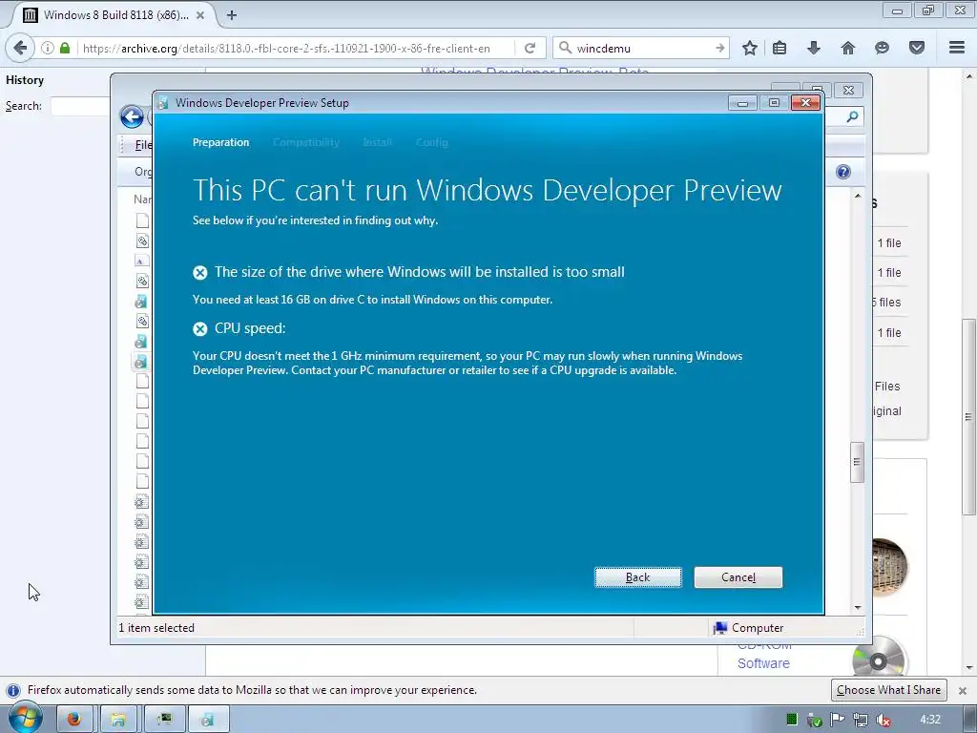977x733 pixels.
Task: Click Explorer search magnifier icon
Action: pos(852,116)
